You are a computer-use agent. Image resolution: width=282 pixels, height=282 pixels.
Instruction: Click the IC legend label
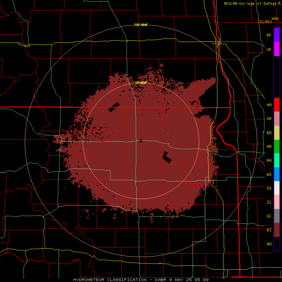pyautogui.click(x=269, y=202)
